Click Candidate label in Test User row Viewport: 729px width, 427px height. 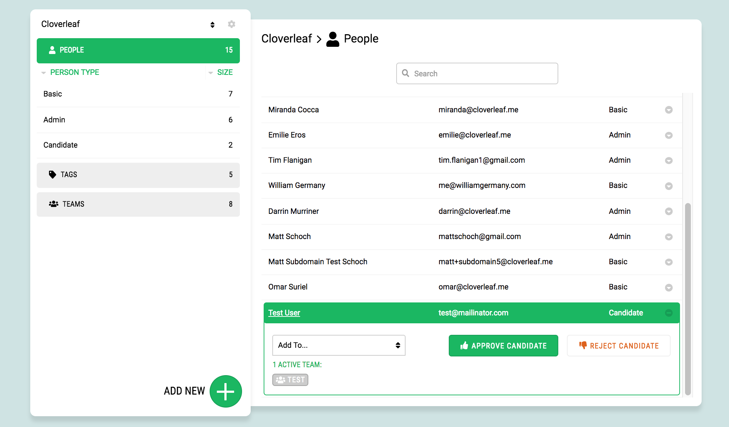[626, 313]
